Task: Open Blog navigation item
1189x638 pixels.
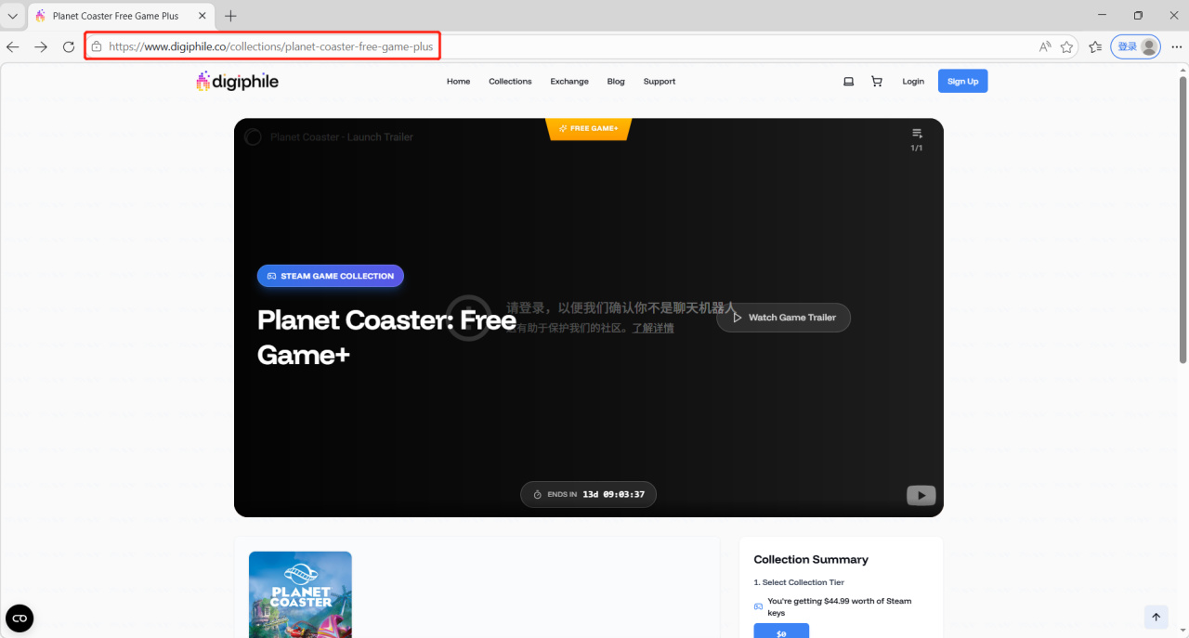Action: 616,82
